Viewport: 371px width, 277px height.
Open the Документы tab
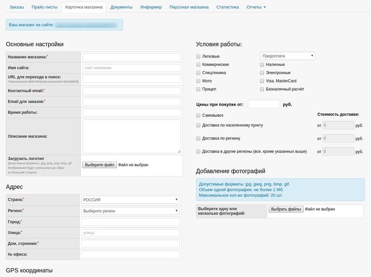click(x=121, y=7)
